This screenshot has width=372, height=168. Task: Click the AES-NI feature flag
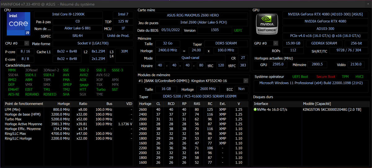pyautogui.click(x=14, y=94)
